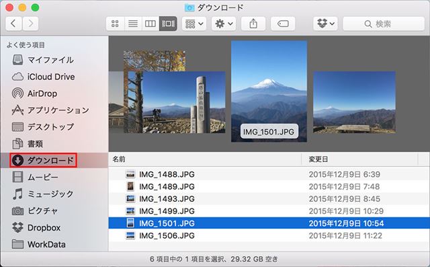Open the item arrangement dropdown
Viewport: 430px width, 267px height.
point(194,24)
